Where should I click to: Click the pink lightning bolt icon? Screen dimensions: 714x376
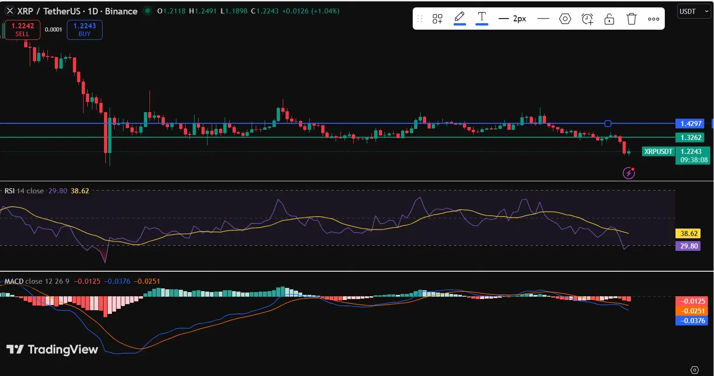coord(629,173)
